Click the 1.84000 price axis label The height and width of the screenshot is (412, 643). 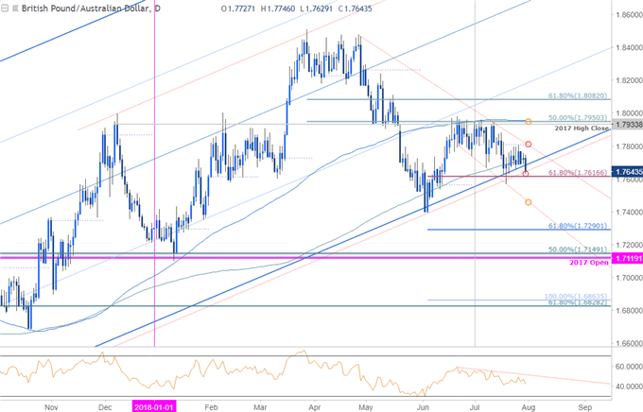click(x=628, y=47)
